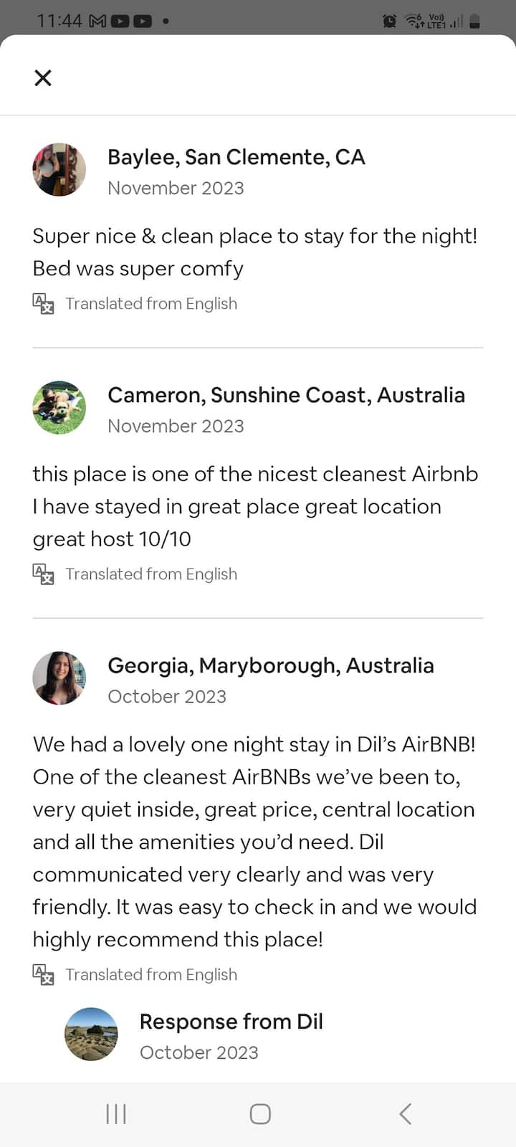Tap Georgia's profile photo
The image size is (516, 1147).
[x=59, y=678]
